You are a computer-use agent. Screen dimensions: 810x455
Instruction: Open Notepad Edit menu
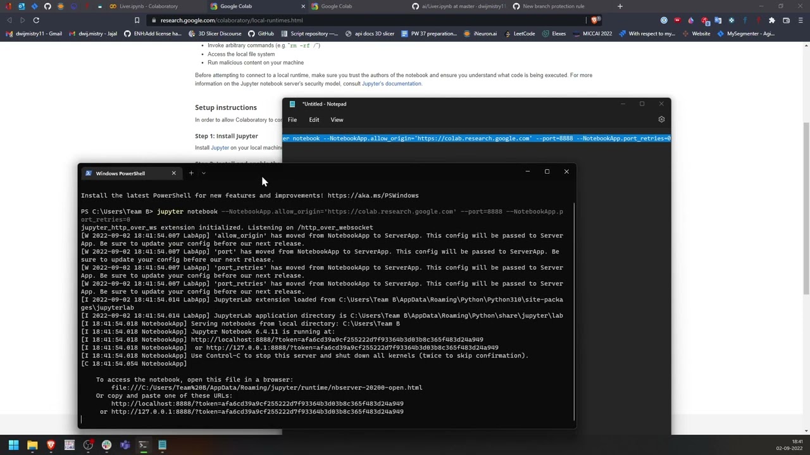314,119
